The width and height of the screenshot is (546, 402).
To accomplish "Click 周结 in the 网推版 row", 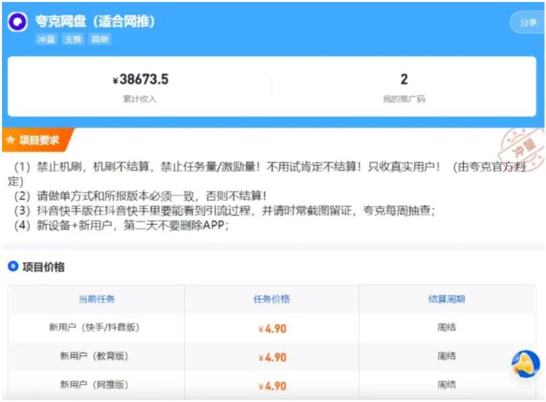I will pyautogui.click(x=447, y=384).
